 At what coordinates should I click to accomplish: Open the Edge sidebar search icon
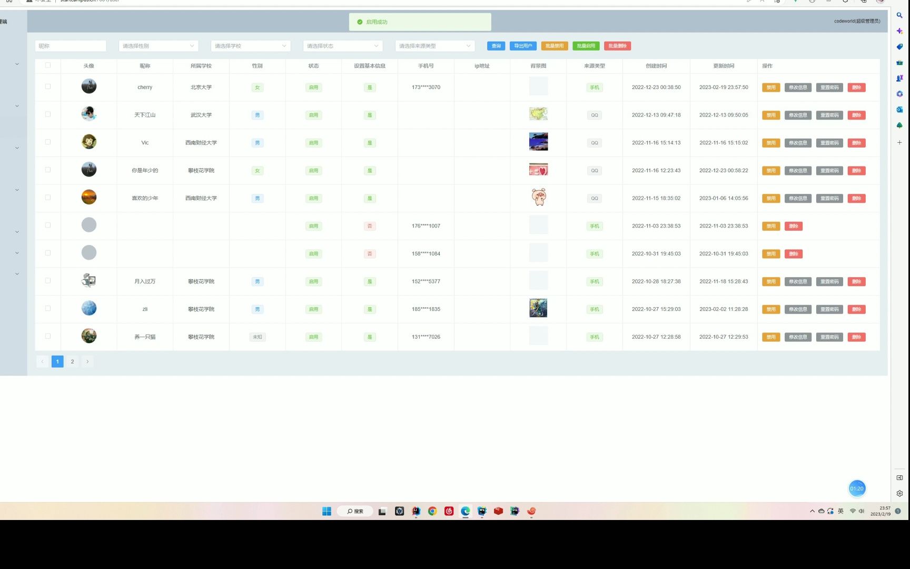tap(899, 15)
